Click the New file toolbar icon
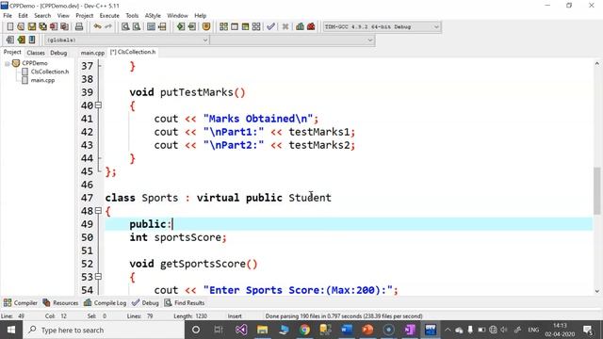The width and height of the screenshot is (603, 339). pos(10,26)
